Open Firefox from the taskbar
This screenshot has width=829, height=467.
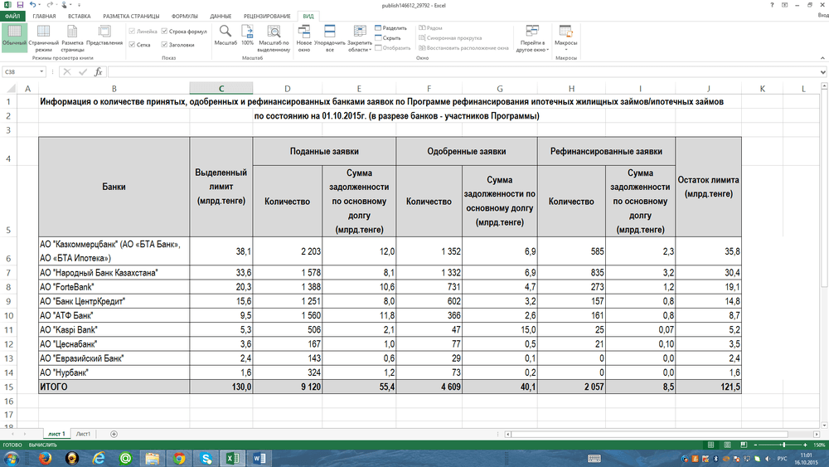tap(46, 458)
